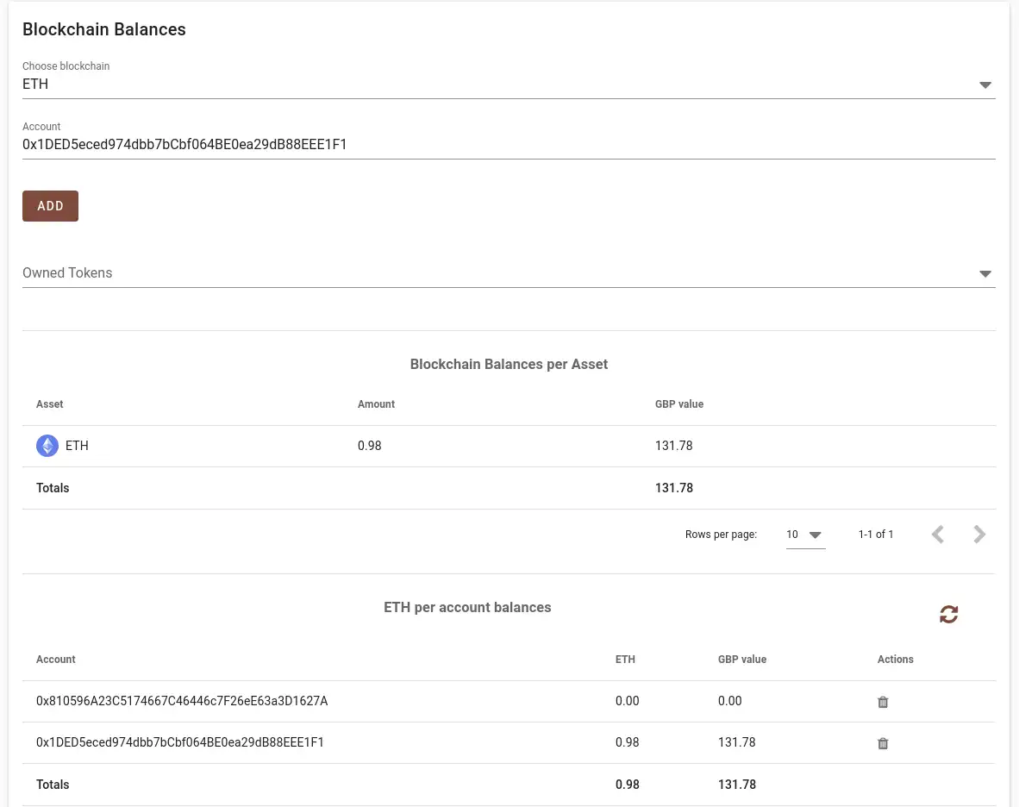
Task: Click into the Account address field
Action: point(509,145)
